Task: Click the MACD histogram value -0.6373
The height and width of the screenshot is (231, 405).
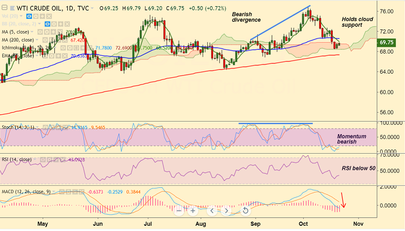Action: 95,192
